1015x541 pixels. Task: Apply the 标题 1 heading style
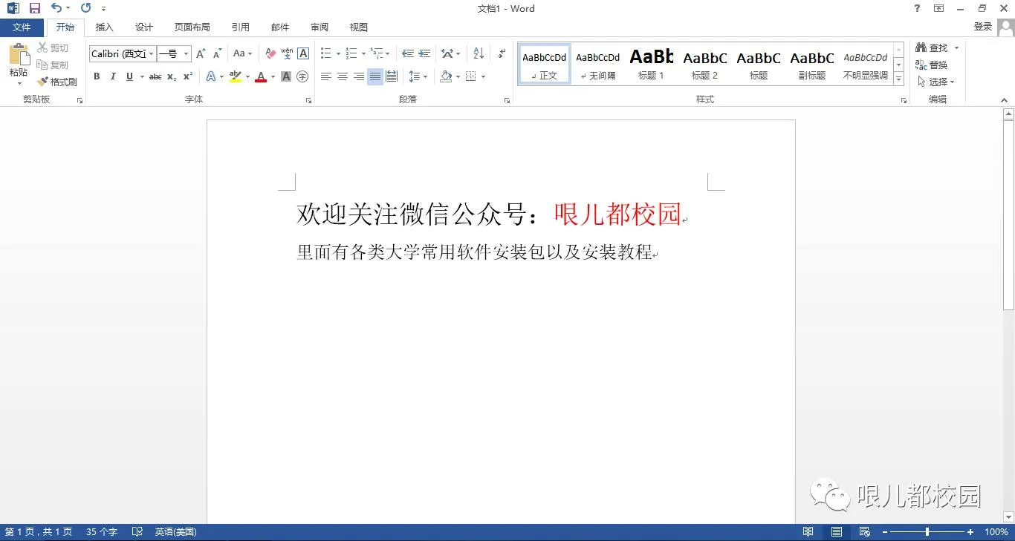[651, 64]
